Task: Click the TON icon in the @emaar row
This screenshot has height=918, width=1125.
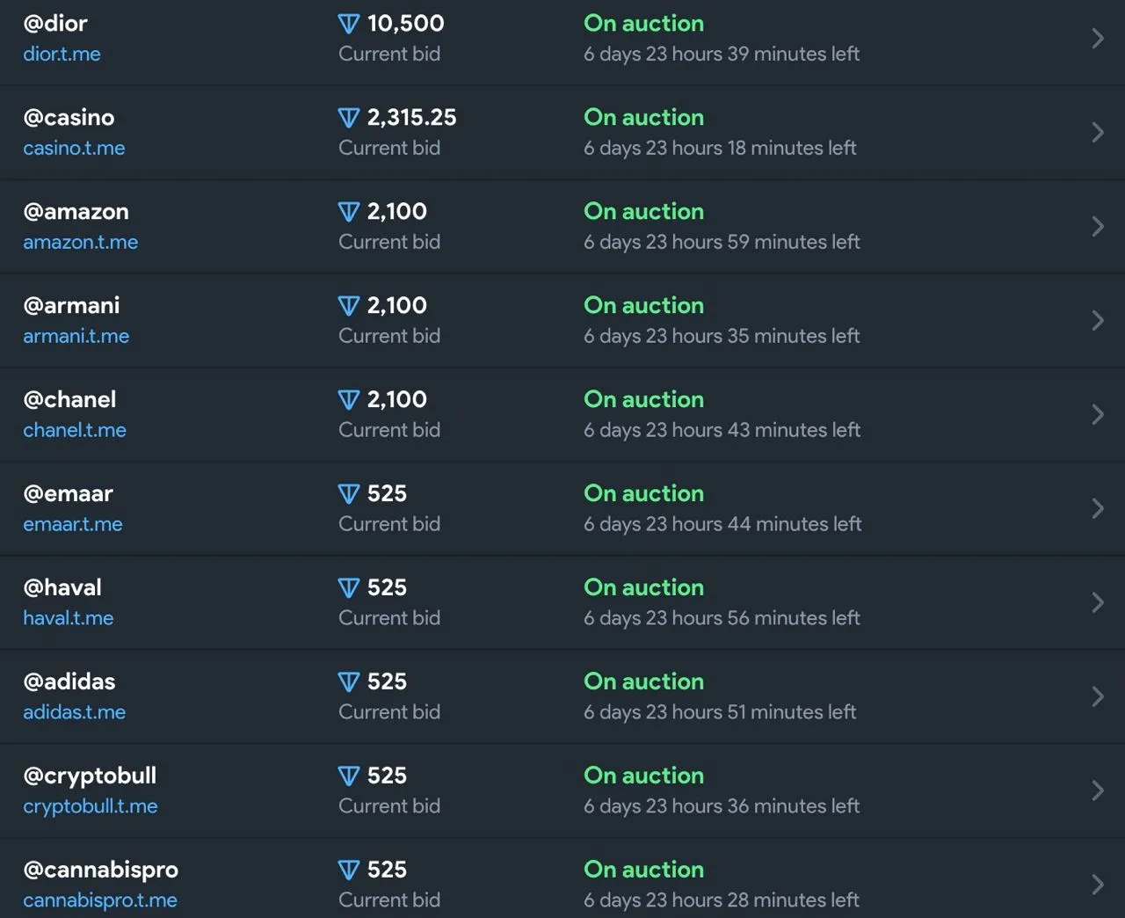Action: coord(349,494)
